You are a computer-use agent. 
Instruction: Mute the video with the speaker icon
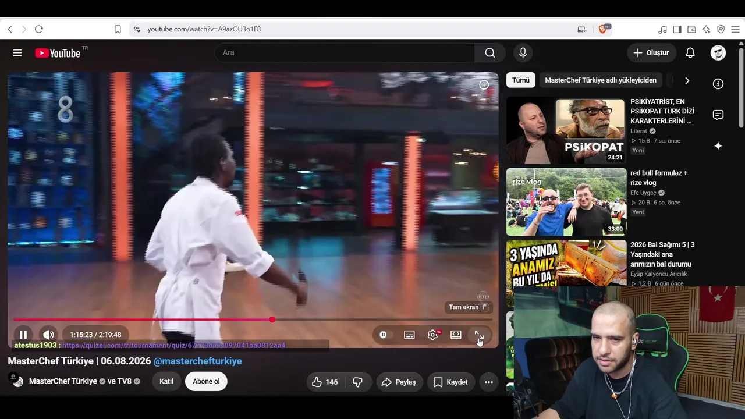point(48,335)
